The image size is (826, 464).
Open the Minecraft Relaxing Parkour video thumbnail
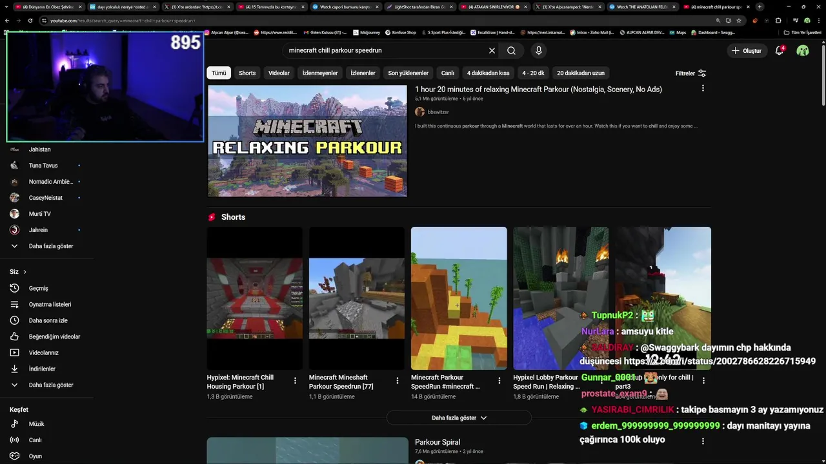tap(307, 141)
